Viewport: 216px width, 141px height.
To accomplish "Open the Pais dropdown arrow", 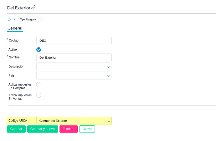I will (x=108, y=76).
